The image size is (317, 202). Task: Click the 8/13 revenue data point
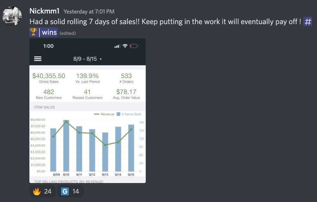click(x=105, y=145)
